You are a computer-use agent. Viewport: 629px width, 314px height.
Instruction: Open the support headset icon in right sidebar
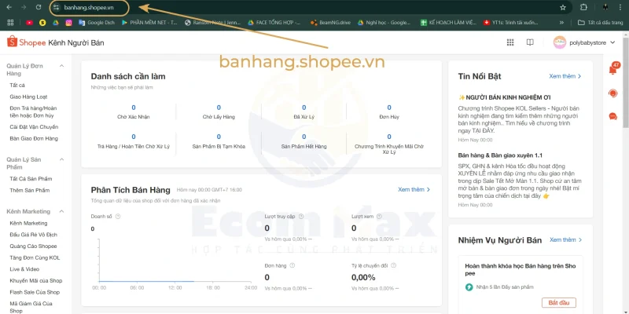click(x=613, y=93)
